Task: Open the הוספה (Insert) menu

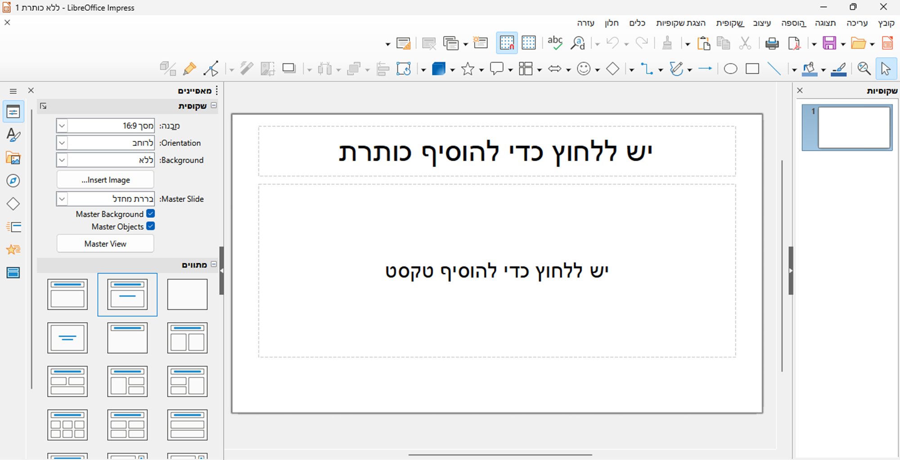Action: 793,23
